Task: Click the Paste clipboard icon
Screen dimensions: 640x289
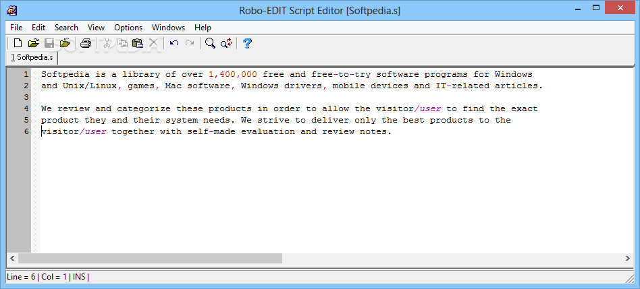Action: tap(138, 42)
